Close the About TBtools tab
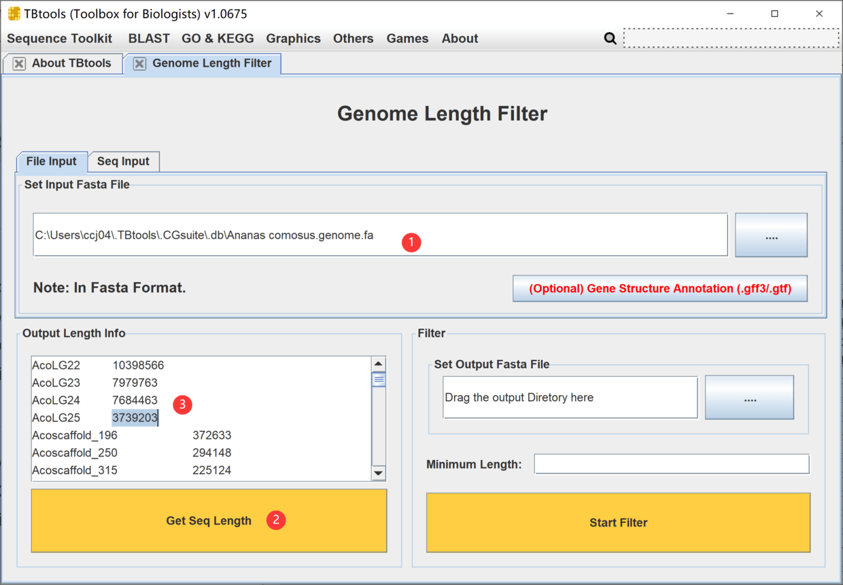843x585 pixels. (x=20, y=63)
